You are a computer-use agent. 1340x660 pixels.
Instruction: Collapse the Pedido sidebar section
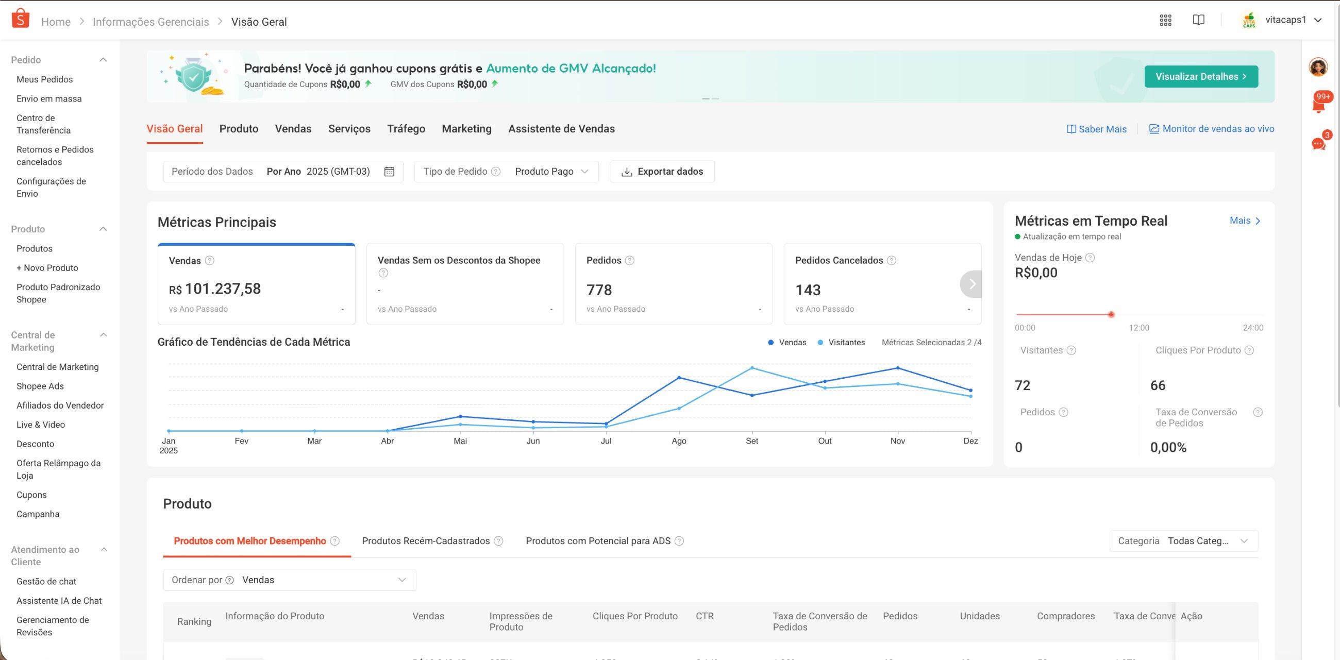click(103, 60)
